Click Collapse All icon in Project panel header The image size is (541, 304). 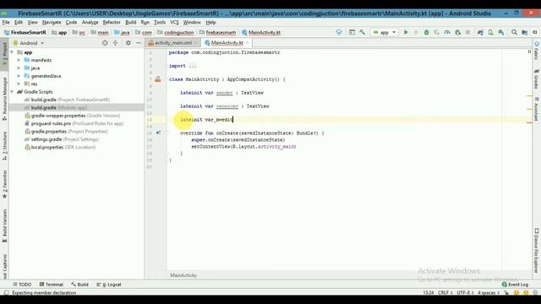115,43
